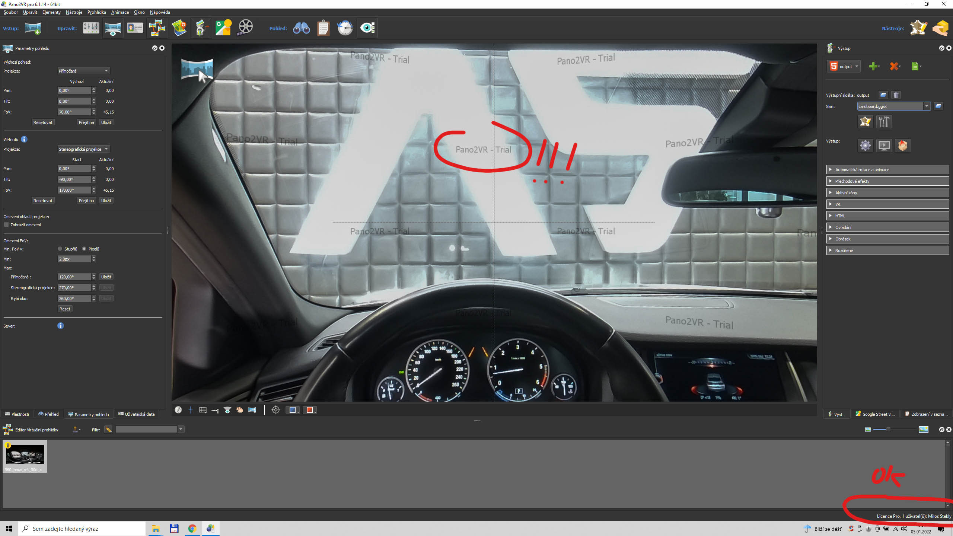Click Resetovat under Výchozí pohled
The image size is (953, 536).
tap(43, 122)
